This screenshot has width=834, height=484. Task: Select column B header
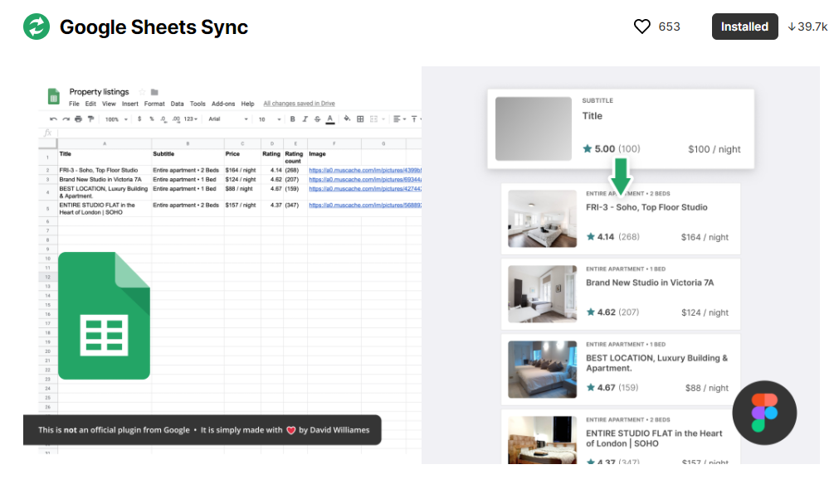click(x=188, y=143)
